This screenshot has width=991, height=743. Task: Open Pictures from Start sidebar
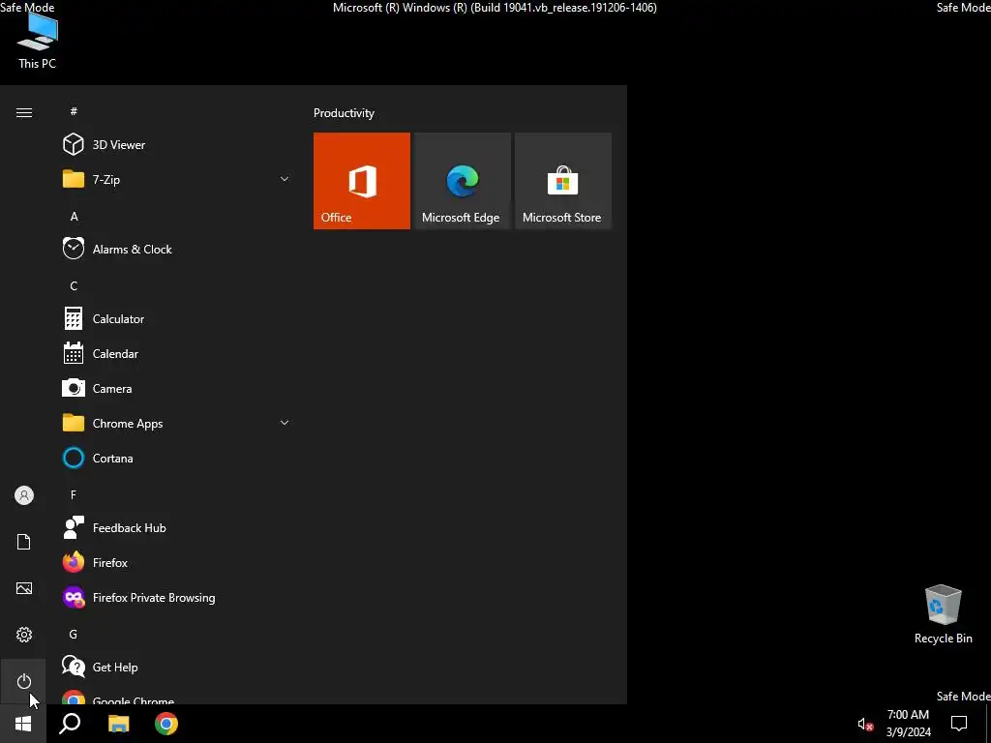tap(24, 588)
